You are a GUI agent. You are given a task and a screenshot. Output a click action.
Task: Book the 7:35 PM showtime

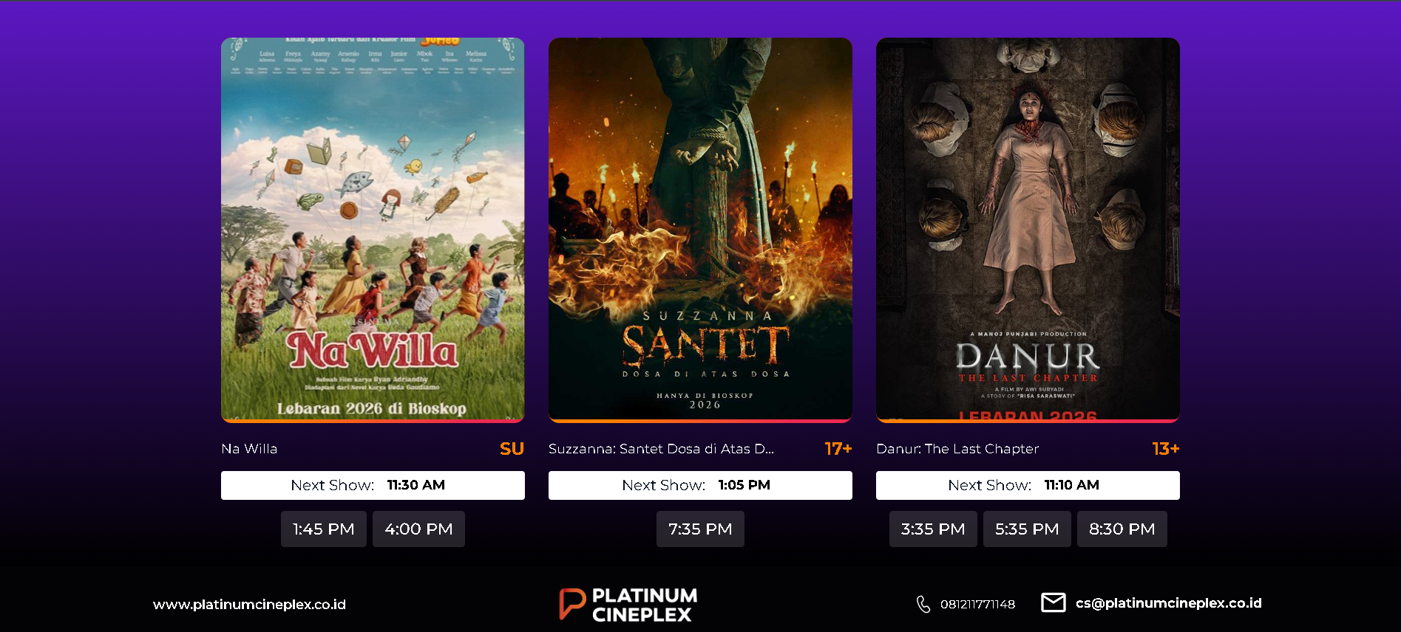pos(700,529)
